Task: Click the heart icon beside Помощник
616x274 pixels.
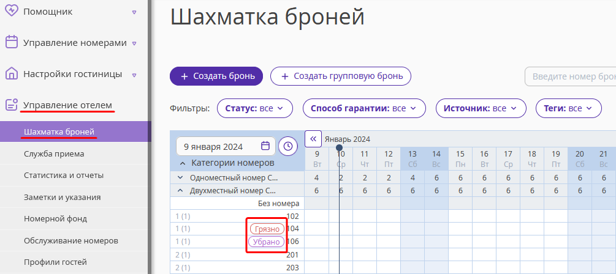Action: click(12, 11)
